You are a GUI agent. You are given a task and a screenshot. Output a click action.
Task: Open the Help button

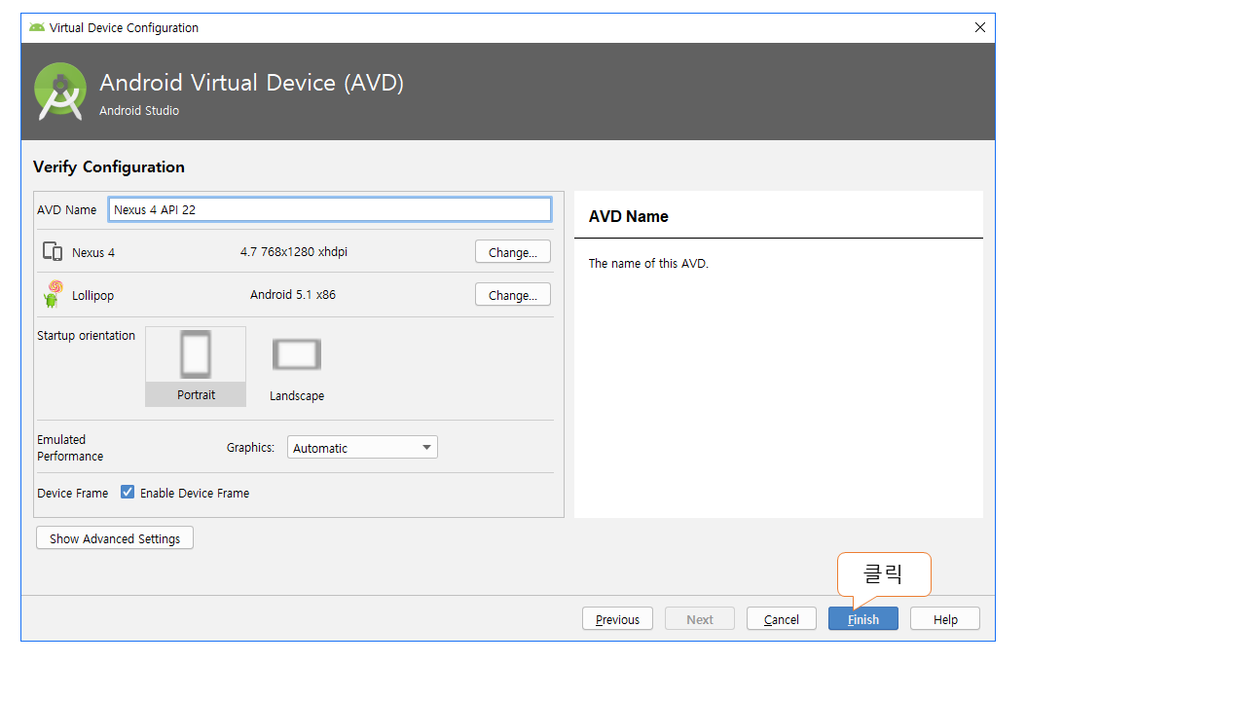(x=945, y=619)
